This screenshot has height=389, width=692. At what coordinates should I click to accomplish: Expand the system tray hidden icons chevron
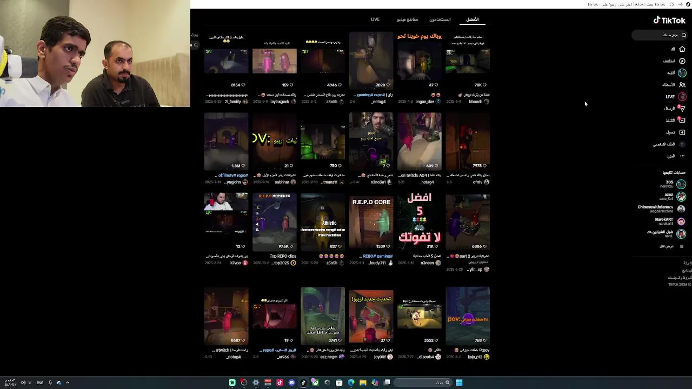[x=68, y=383]
